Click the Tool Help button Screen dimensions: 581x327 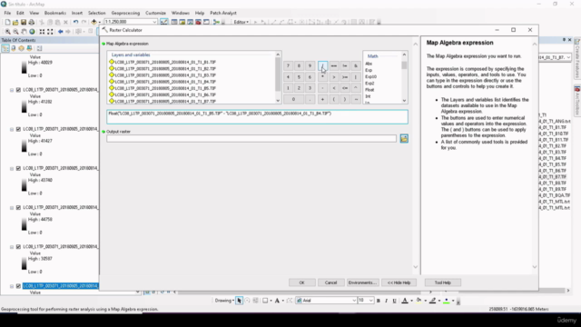coord(443,282)
